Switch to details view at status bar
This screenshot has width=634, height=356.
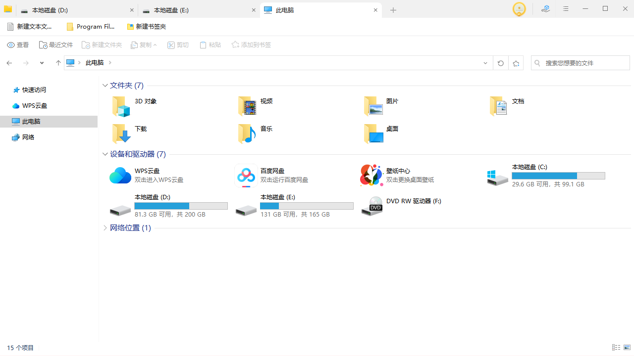(x=616, y=348)
